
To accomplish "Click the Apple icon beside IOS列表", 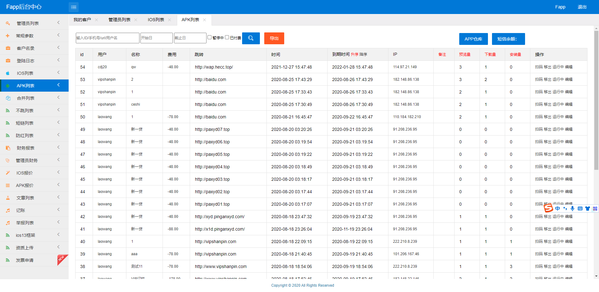I will pos(8,73).
